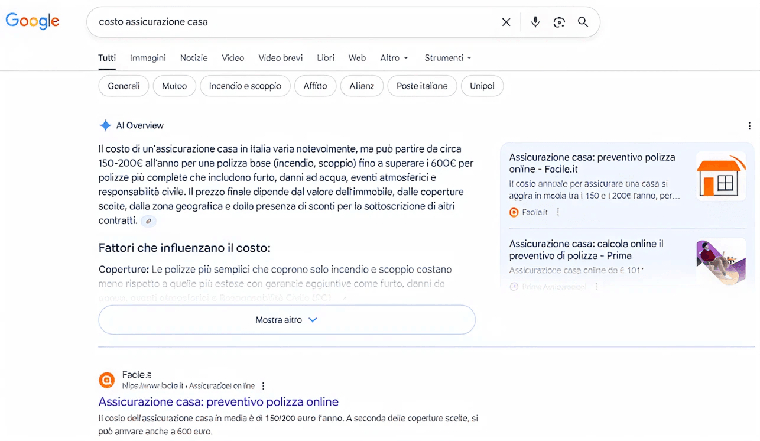Open Google Lens image search

tap(559, 22)
